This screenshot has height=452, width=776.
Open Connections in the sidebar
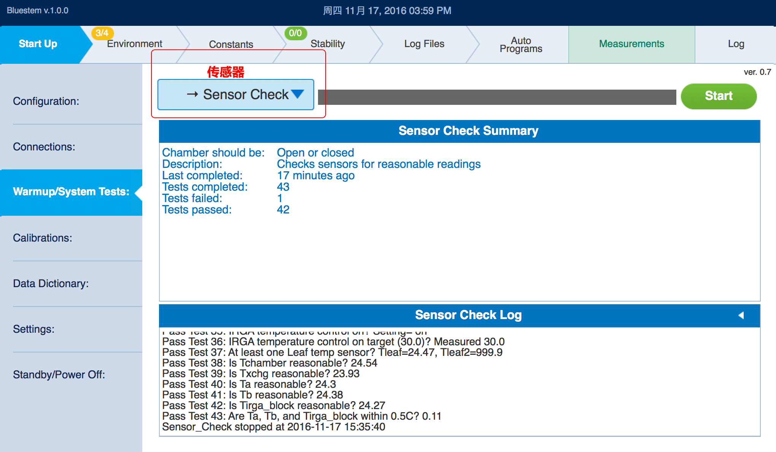click(44, 147)
